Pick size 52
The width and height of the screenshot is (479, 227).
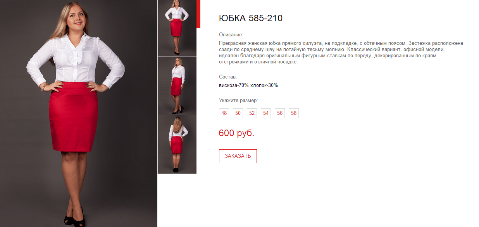pos(252,113)
